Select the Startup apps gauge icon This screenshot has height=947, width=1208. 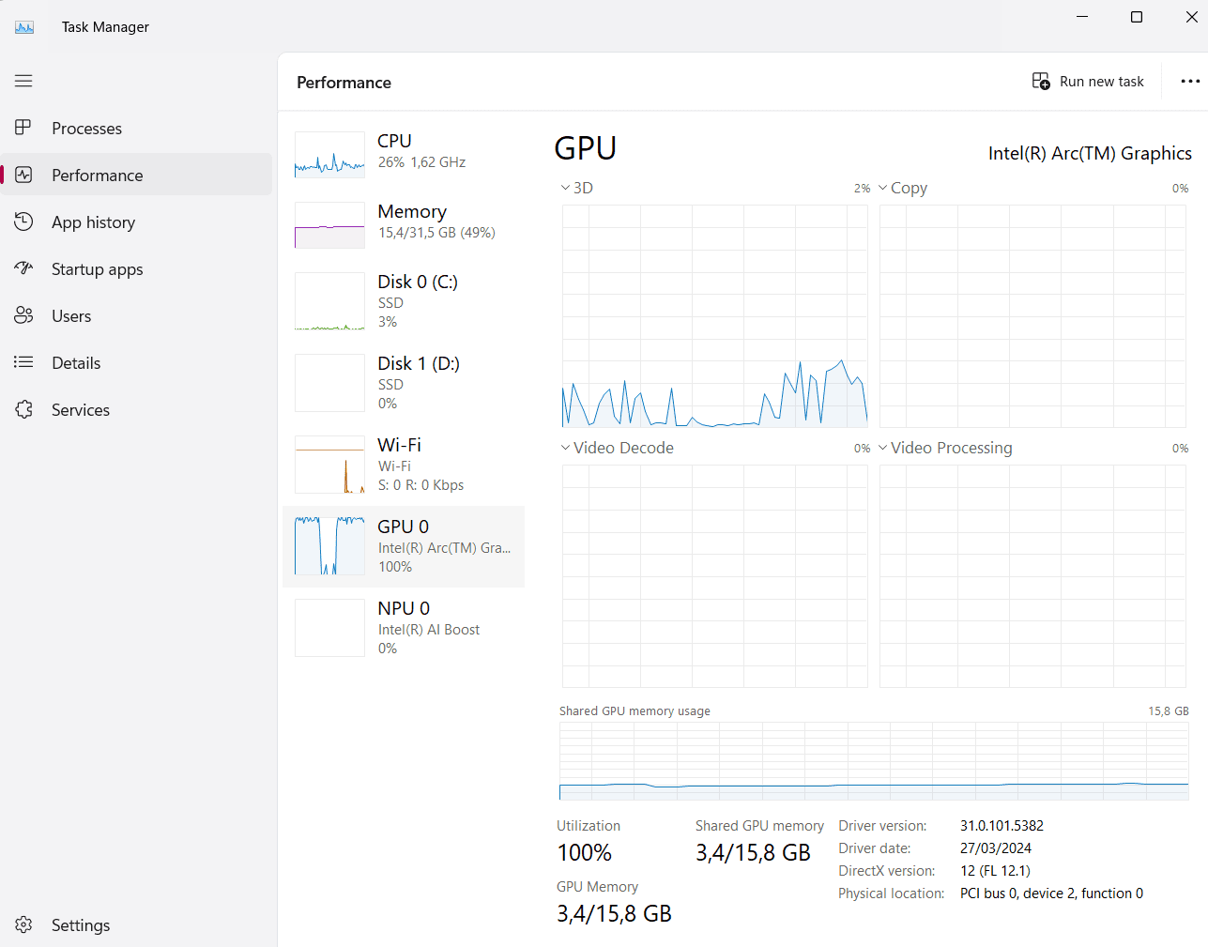click(x=23, y=268)
